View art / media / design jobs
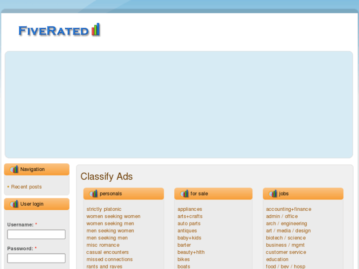This screenshot has height=269, width=359. click(288, 231)
